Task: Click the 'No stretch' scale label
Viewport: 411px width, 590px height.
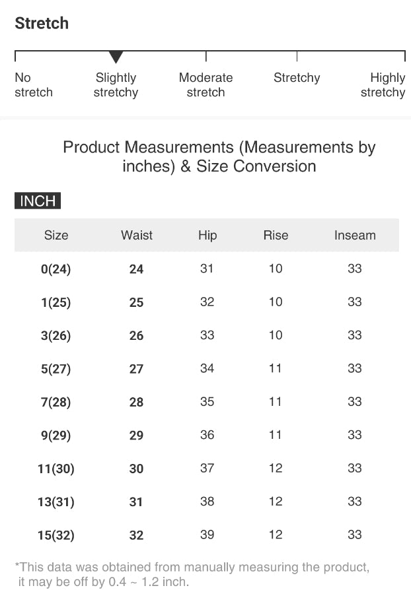Action: (33, 85)
